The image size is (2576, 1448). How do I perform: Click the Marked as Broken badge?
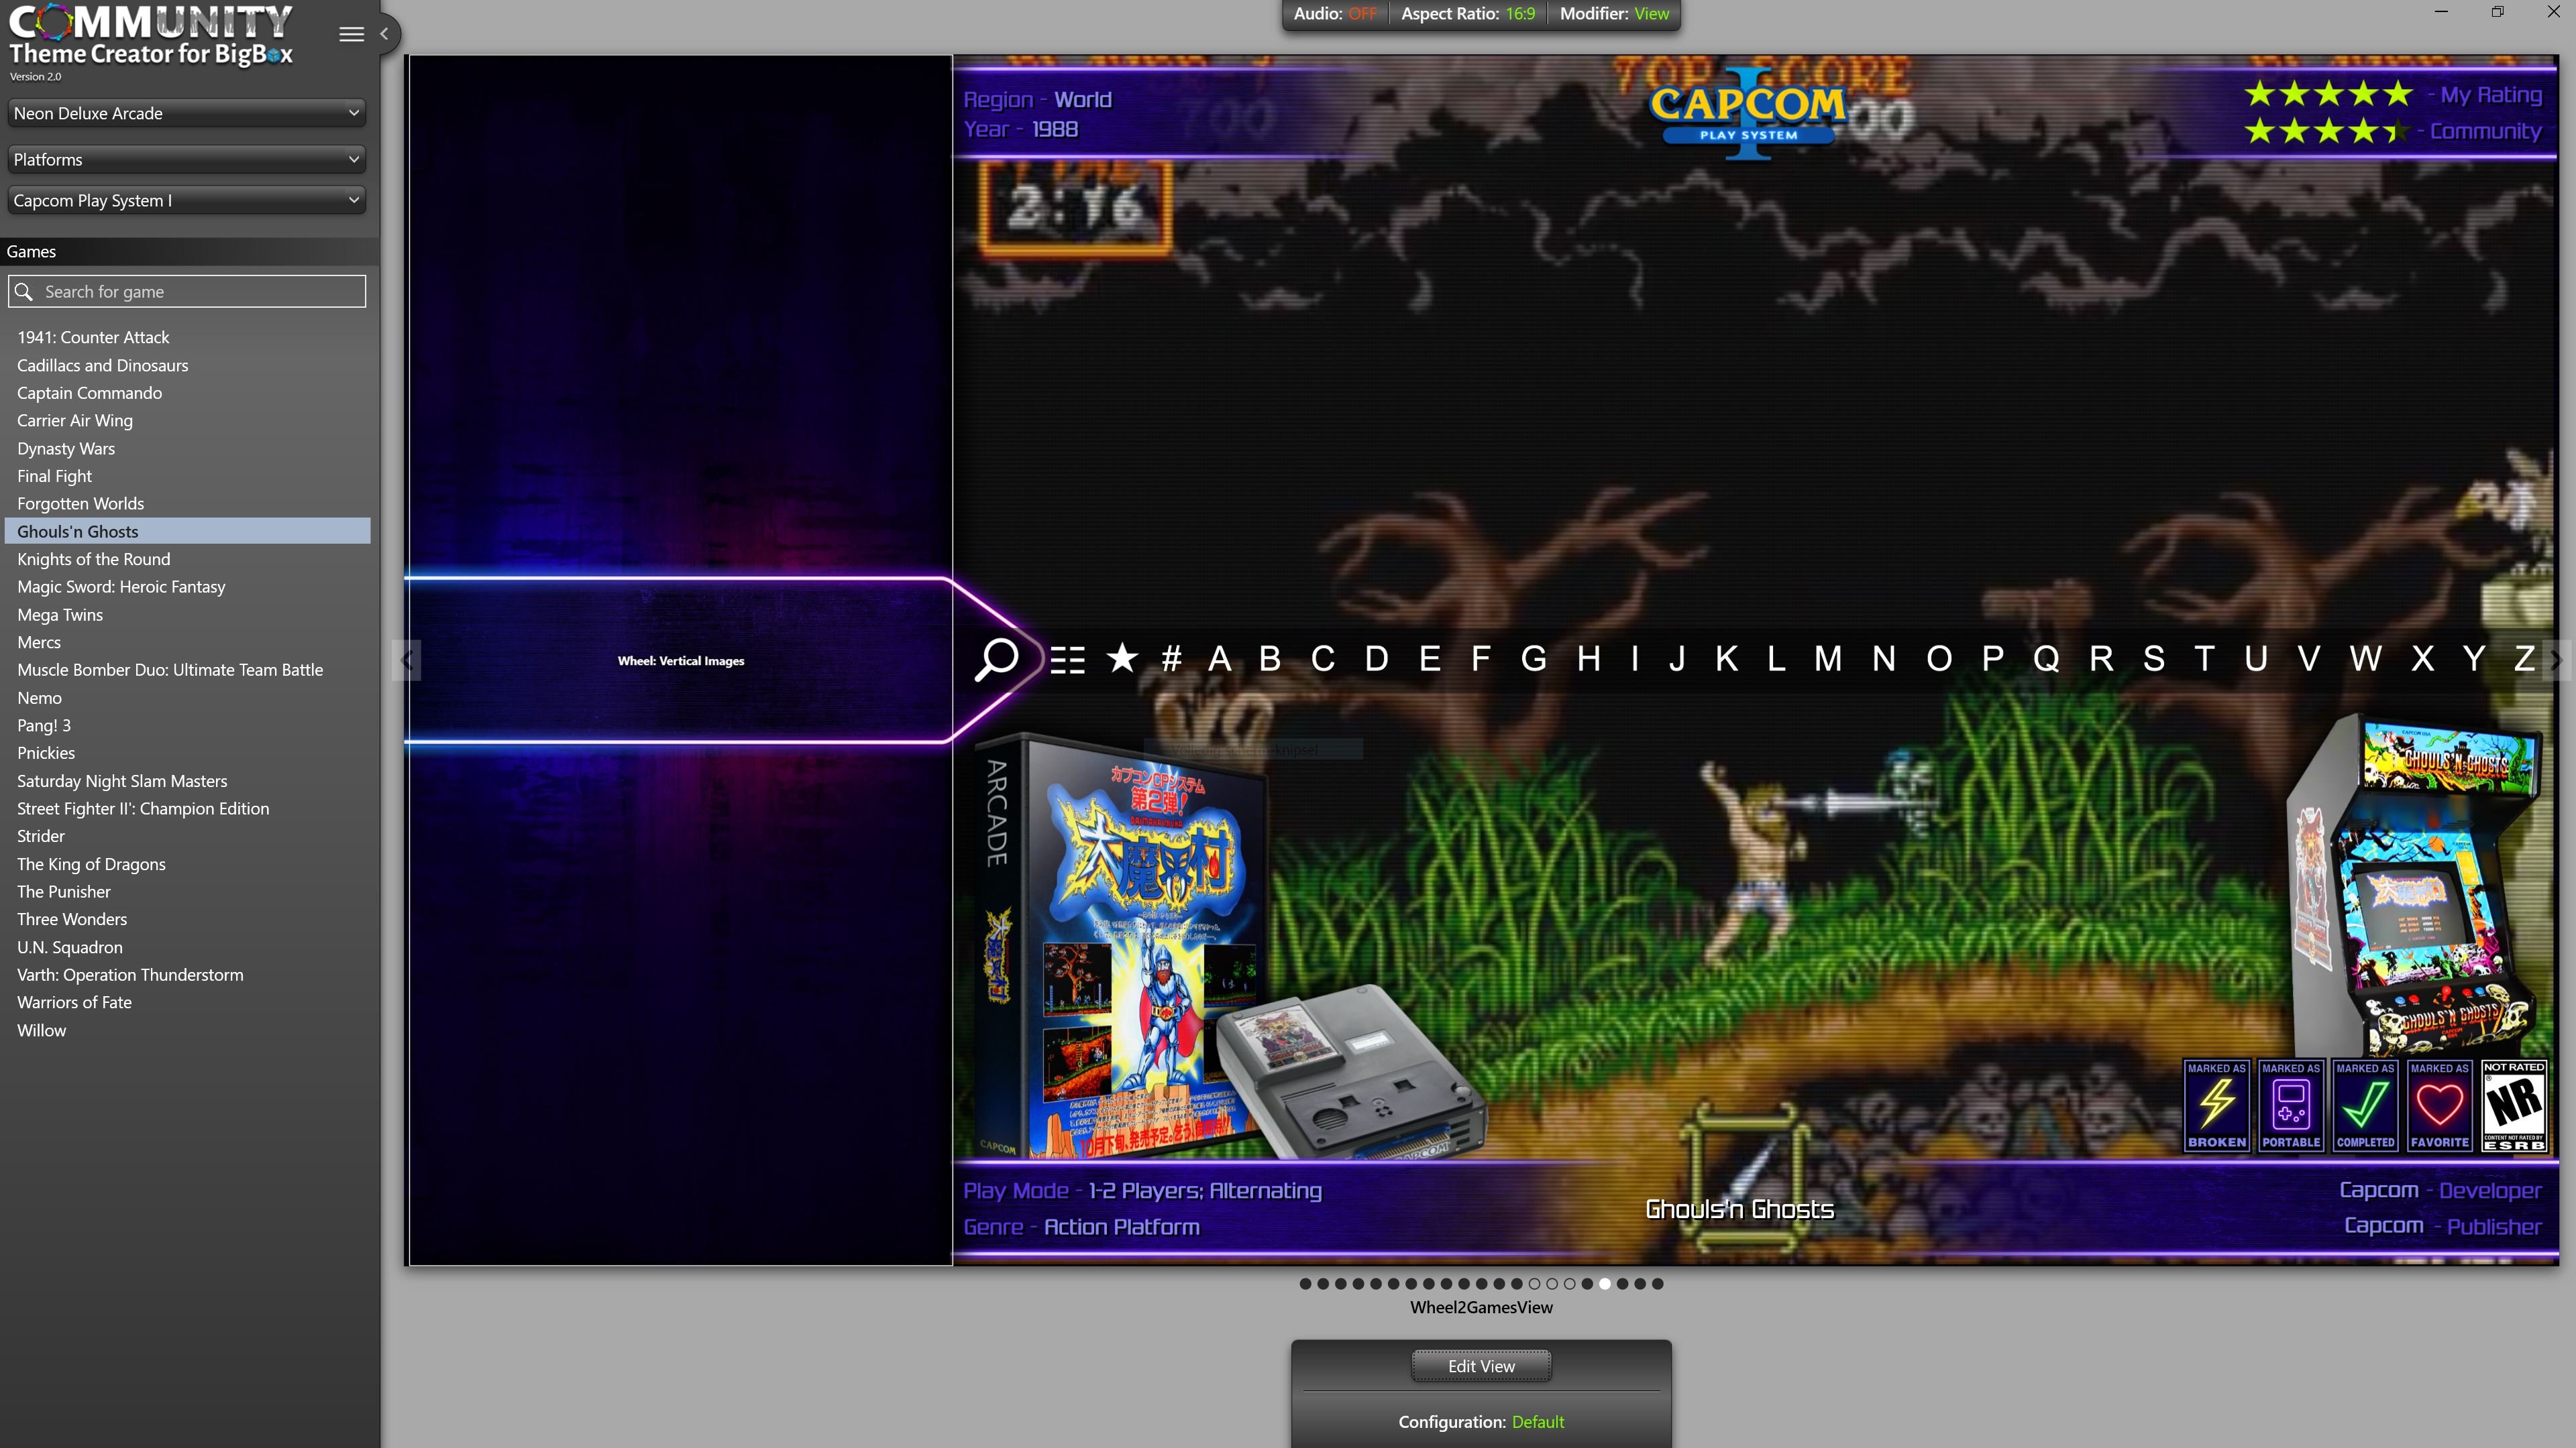click(2217, 1105)
